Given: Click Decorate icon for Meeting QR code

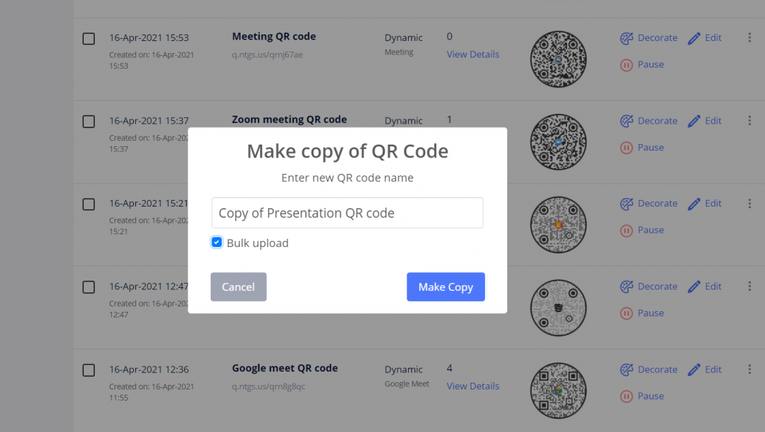Looking at the screenshot, I should [x=627, y=38].
